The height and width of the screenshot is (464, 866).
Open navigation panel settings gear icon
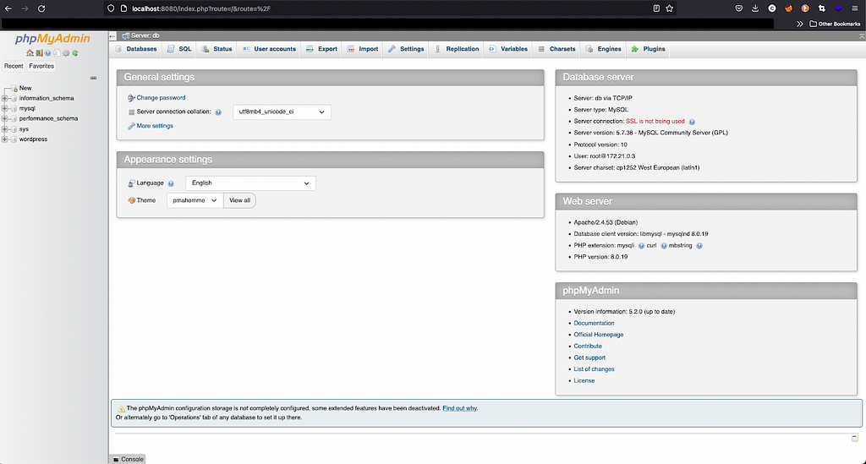(x=66, y=53)
